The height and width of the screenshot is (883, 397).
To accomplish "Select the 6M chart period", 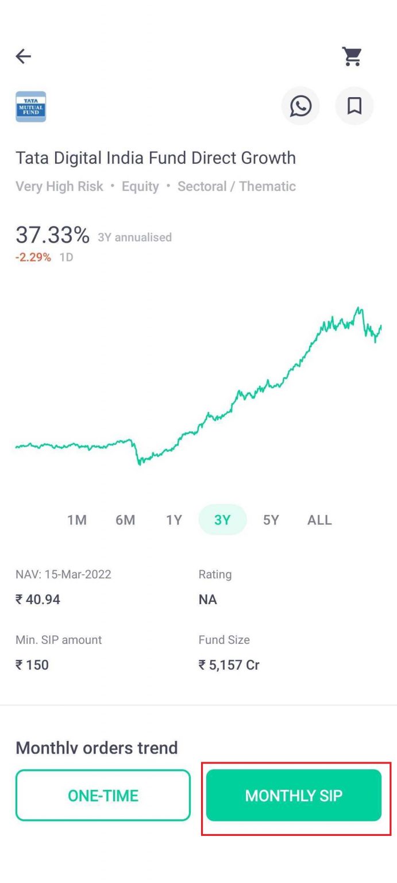I will (x=125, y=520).
